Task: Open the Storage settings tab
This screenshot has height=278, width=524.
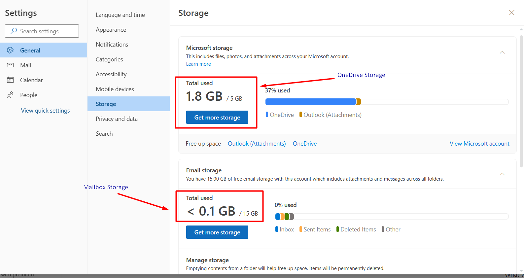Action: click(x=106, y=104)
